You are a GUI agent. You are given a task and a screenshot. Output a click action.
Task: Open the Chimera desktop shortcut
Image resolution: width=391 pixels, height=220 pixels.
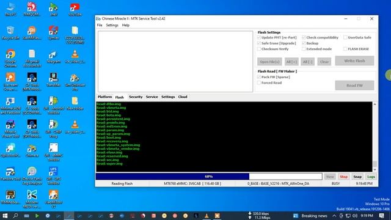click(32, 150)
